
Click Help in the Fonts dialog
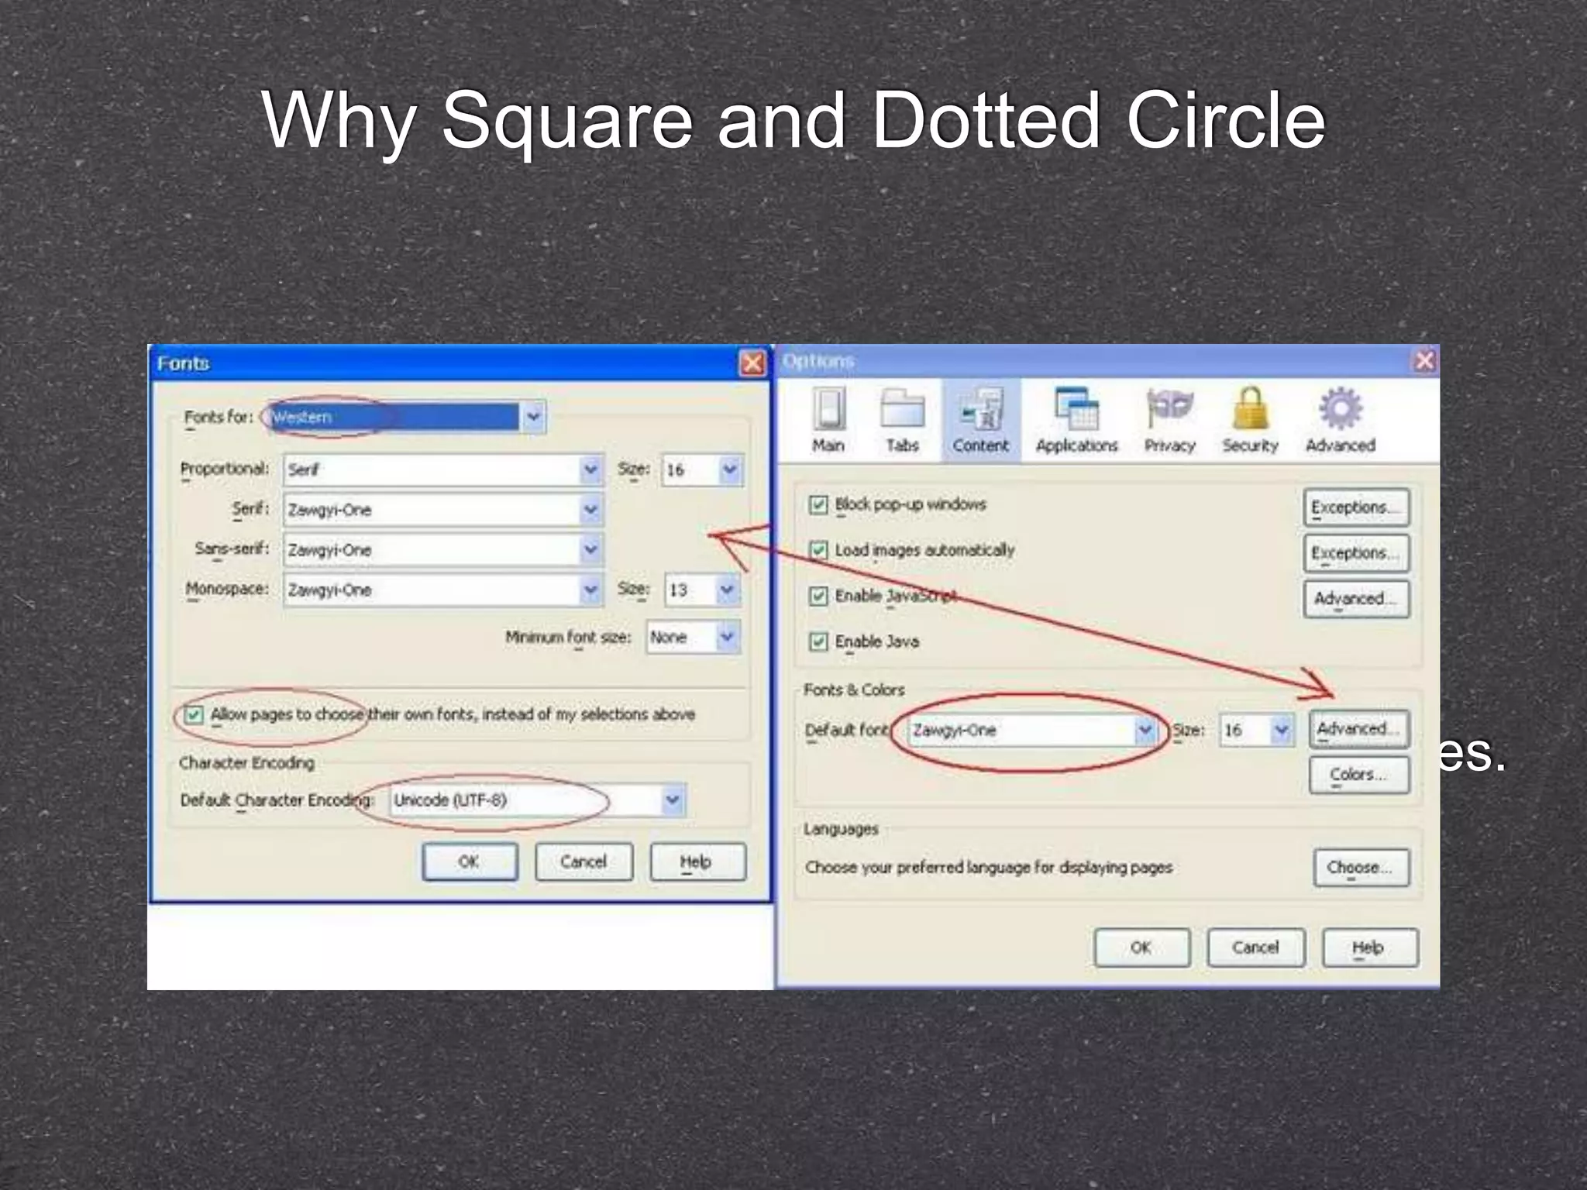pyautogui.click(x=698, y=862)
